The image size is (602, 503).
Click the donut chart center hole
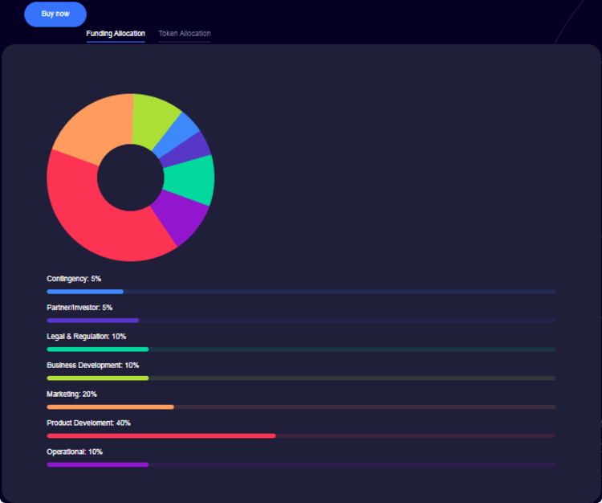[131, 178]
